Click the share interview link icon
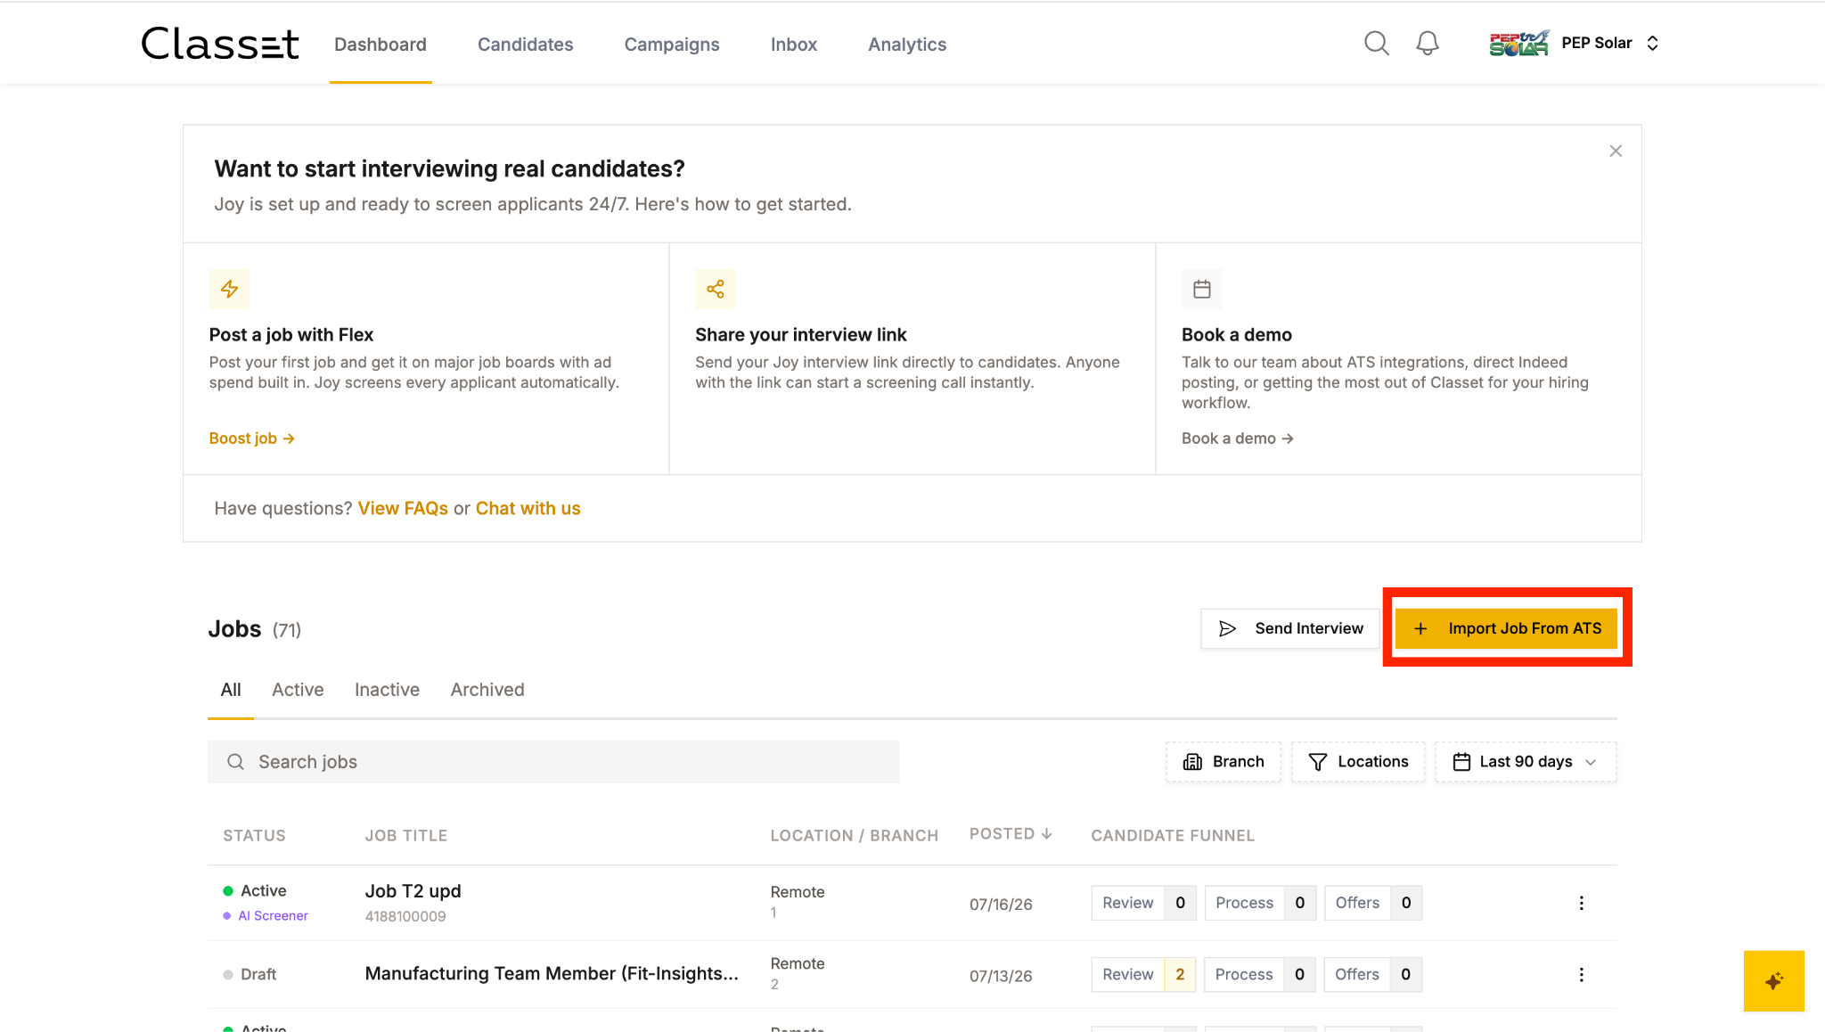Viewport: 1825px width, 1032px height. 716,289
